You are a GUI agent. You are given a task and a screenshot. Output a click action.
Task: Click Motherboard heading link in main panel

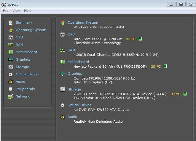(78, 62)
